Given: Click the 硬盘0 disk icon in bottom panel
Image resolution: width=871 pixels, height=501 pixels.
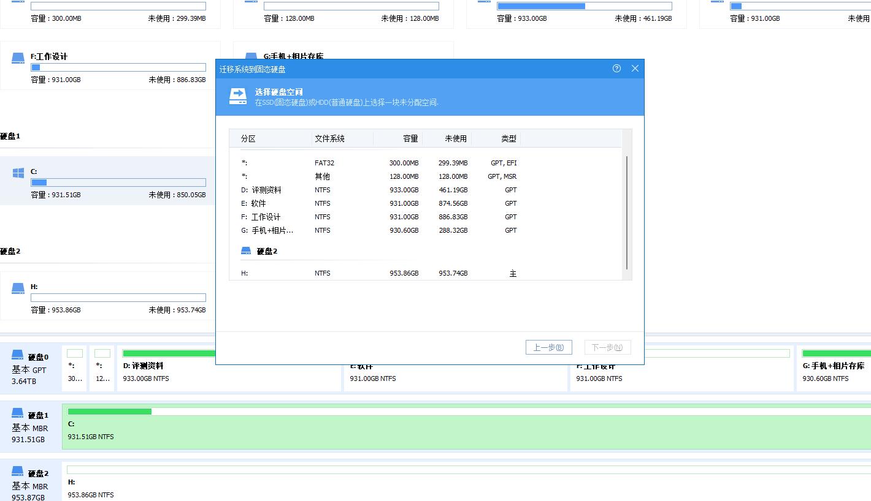Looking at the screenshot, I should pyautogui.click(x=17, y=354).
